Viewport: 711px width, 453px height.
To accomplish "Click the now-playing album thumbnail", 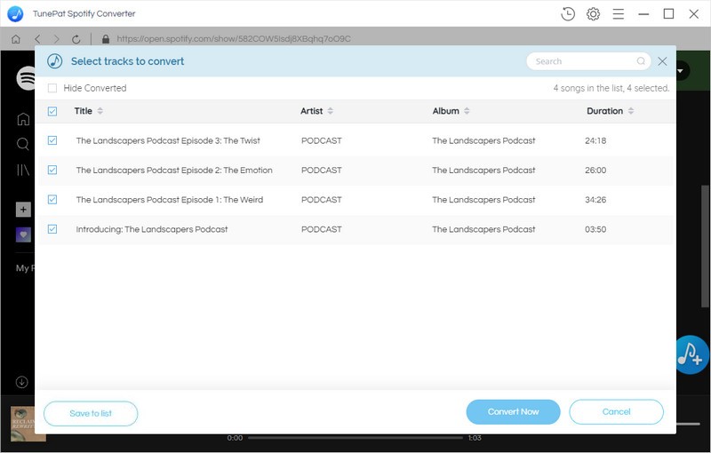I will tap(28, 424).
